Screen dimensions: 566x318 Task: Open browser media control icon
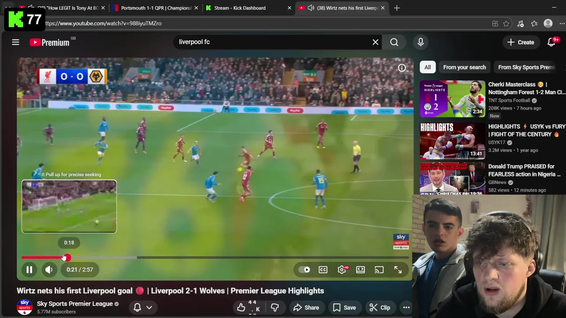click(x=520, y=23)
